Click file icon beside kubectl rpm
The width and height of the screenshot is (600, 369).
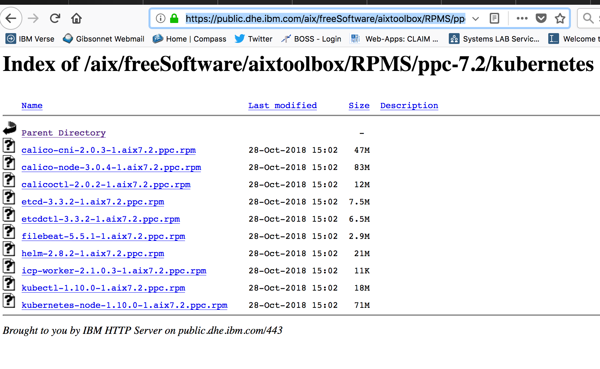coord(9,283)
